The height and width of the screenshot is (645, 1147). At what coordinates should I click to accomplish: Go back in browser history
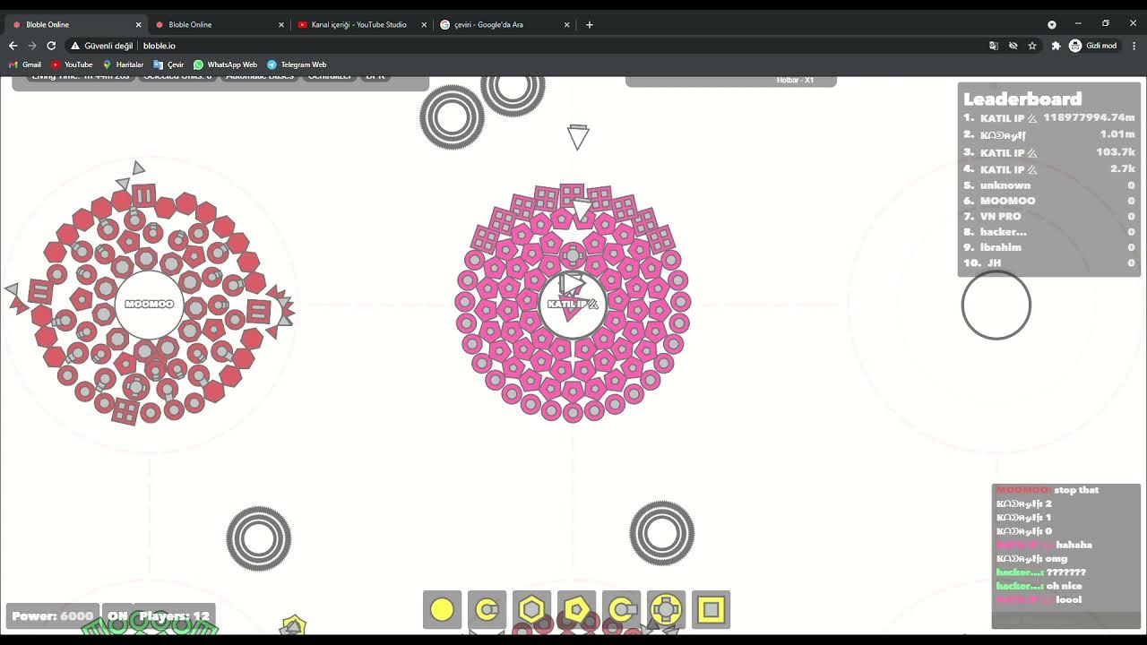click(x=13, y=46)
